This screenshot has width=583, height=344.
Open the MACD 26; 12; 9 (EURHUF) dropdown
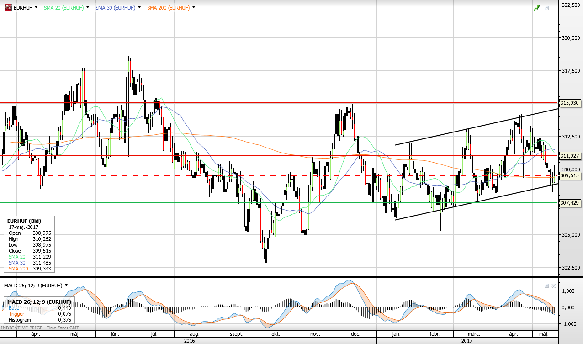pyautogui.click(x=66, y=285)
